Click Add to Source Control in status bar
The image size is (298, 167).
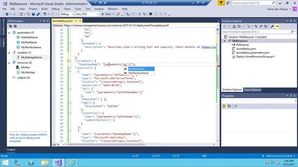(x=279, y=156)
